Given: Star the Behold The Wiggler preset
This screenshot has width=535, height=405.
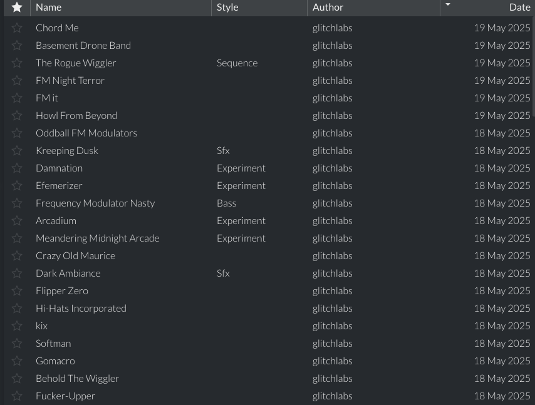Looking at the screenshot, I should [17, 379].
